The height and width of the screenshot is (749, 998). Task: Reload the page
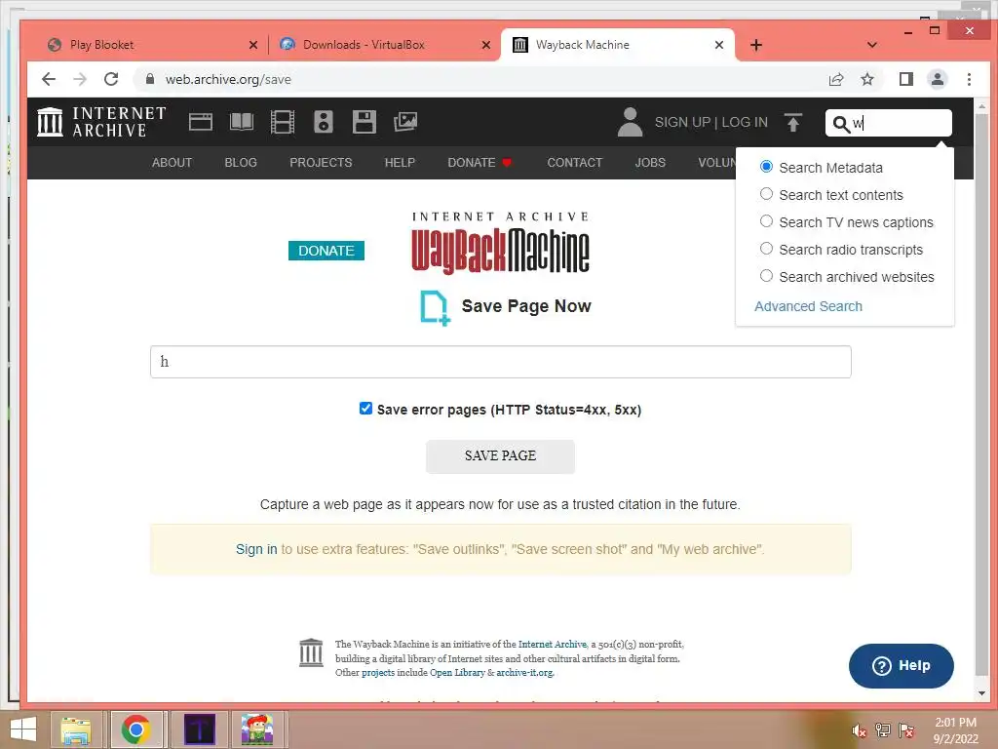[x=111, y=79]
